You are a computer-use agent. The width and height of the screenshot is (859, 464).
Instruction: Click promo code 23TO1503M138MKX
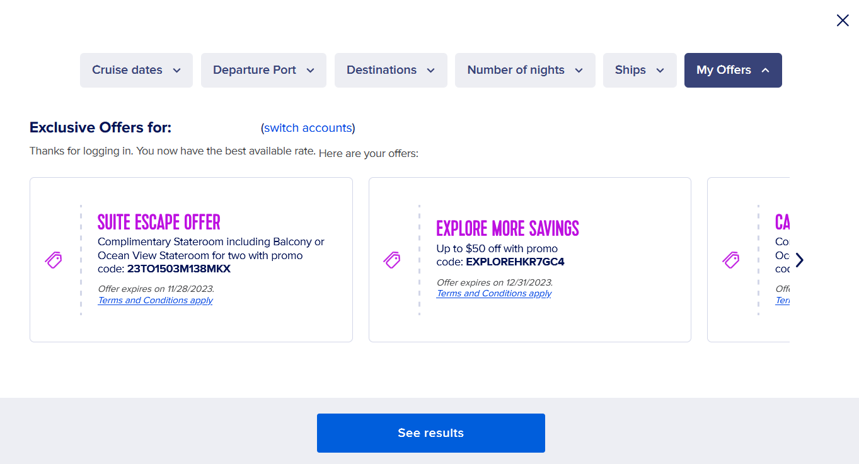[179, 269]
